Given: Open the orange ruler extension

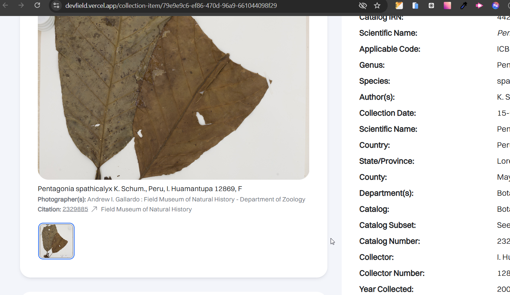Looking at the screenshot, I should click(x=399, y=6).
